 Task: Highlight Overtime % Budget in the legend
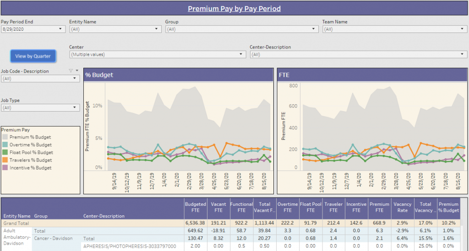(5, 145)
